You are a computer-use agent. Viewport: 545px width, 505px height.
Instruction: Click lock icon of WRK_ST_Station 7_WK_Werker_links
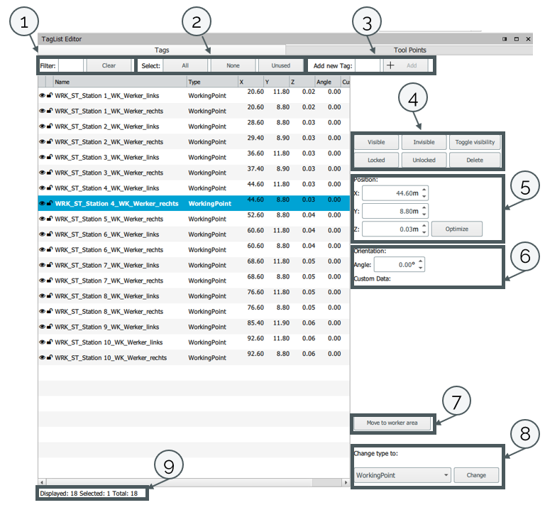49,265
